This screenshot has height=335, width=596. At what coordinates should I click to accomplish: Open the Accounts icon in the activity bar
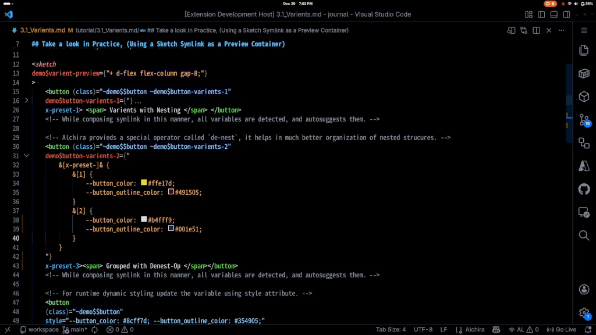point(584,289)
